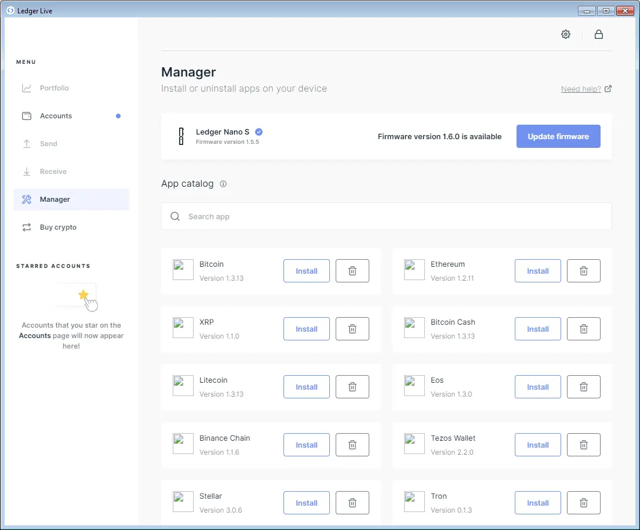Uninstall Bitcoin using its trash icon
This screenshot has height=530, width=640.
352,271
